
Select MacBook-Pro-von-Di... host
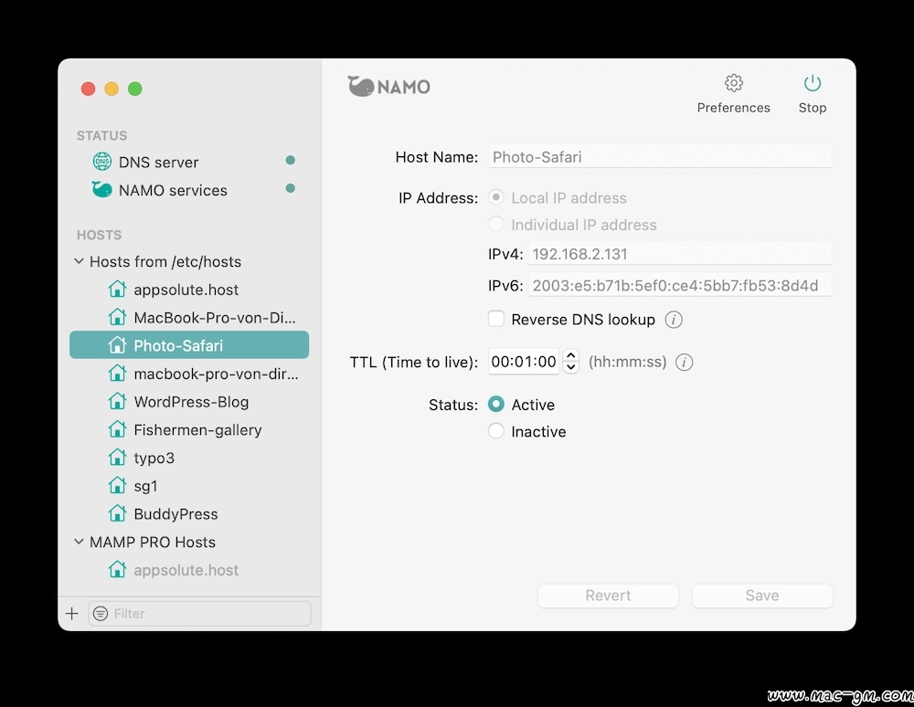pyautogui.click(x=189, y=317)
